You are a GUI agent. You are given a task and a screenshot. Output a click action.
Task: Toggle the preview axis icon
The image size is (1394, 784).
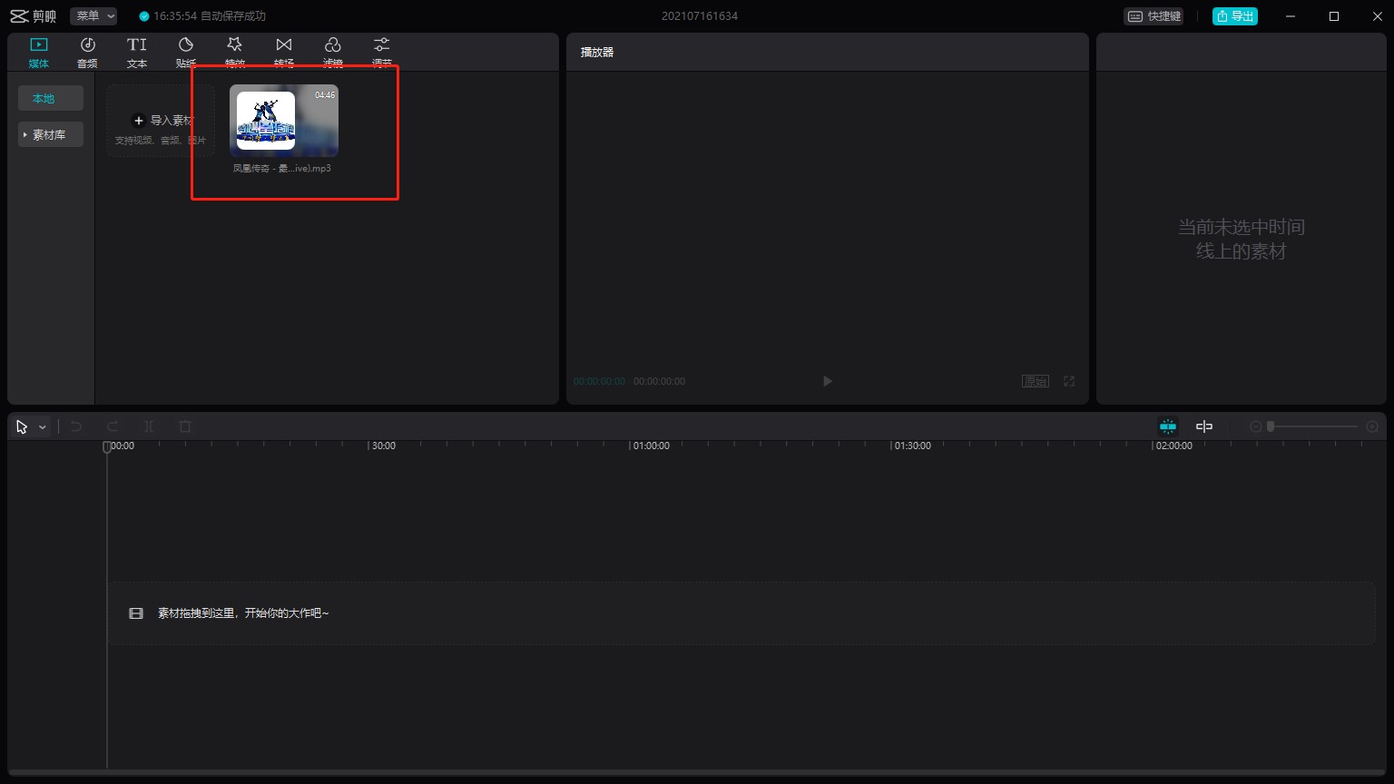pyautogui.click(x=1204, y=426)
